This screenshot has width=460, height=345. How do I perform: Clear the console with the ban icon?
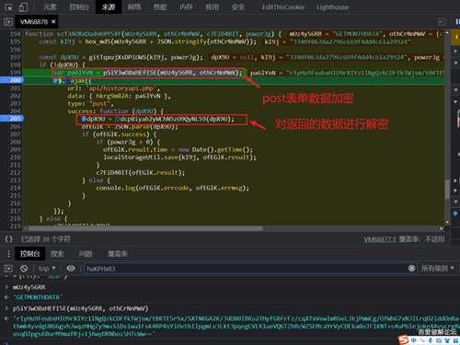[24, 269]
